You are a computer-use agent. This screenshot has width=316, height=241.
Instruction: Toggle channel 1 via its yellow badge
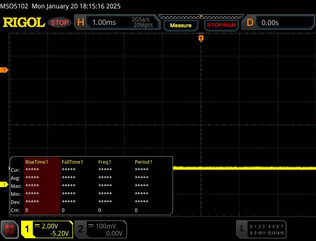(x=27, y=229)
